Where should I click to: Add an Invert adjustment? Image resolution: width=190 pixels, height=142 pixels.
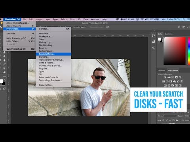coord(165,86)
